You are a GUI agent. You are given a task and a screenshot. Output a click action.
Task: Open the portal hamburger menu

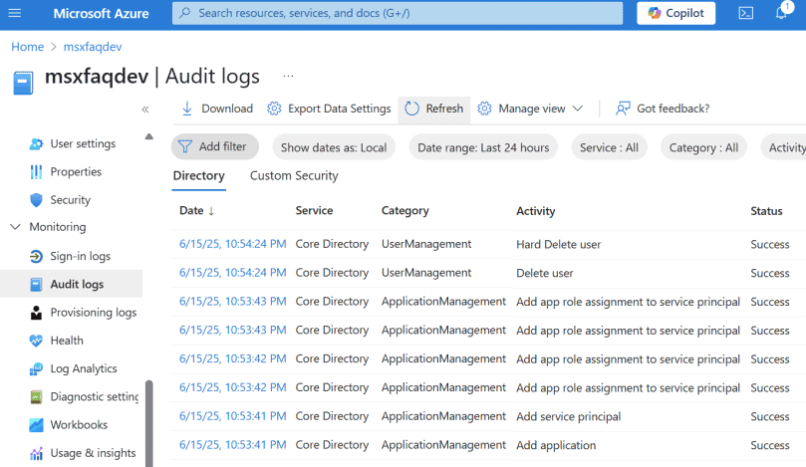pos(15,13)
